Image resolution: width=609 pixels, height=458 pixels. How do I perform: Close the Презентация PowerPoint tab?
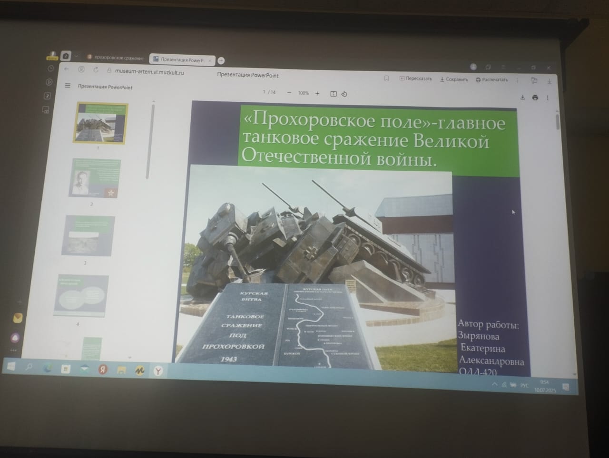tap(210, 60)
